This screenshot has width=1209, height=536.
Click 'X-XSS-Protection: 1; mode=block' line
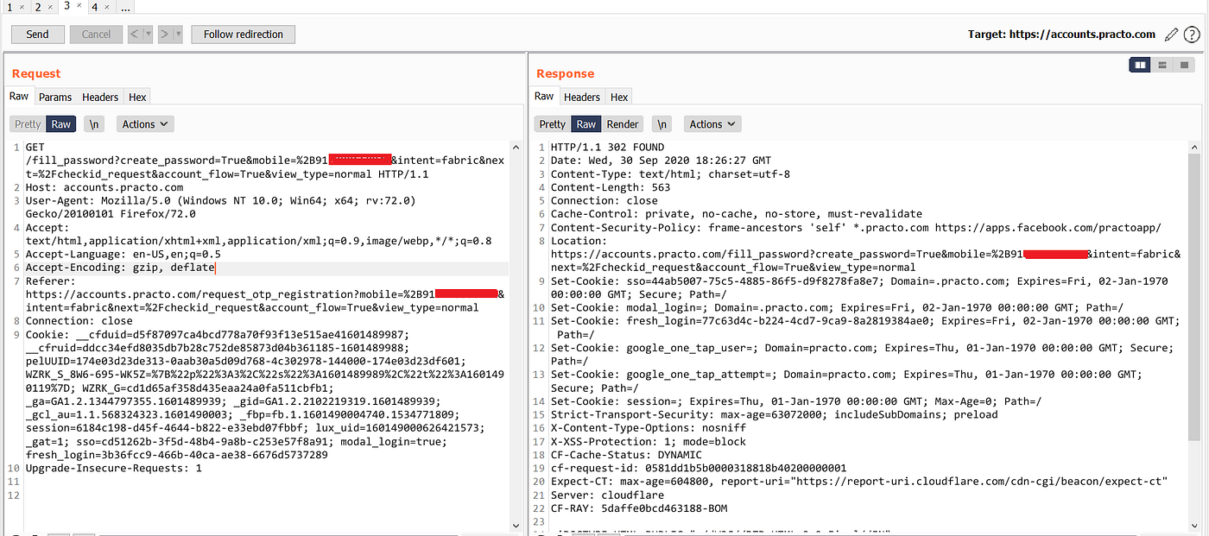(649, 442)
